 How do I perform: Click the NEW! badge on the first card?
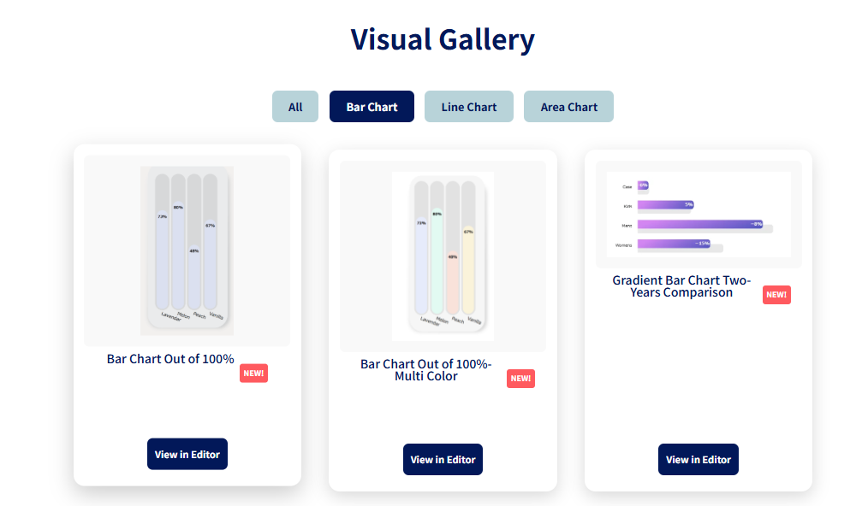click(253, 374)
